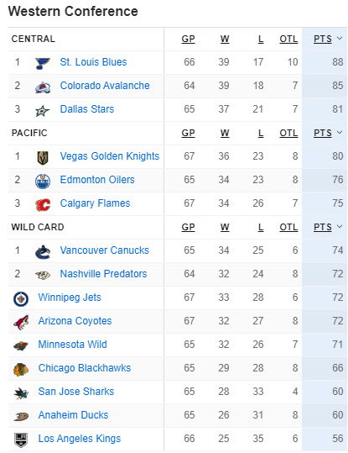The width and height of the screenshot is (348, 453).
Task: Expand PTS sort arrow in Pacific header
Action: (340, 132)
